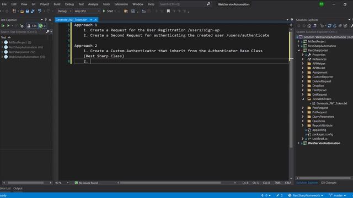Expand WebServiceAutomation project in Solution Explorer
Image resolution: width=353 pixels, height=198 pixels.
(x=298, y=143)
